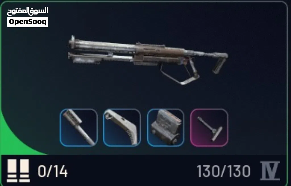The image size is (291, 186).
Task: Click the weapon's lower forend tube
Action: click(x=100, y=58)
